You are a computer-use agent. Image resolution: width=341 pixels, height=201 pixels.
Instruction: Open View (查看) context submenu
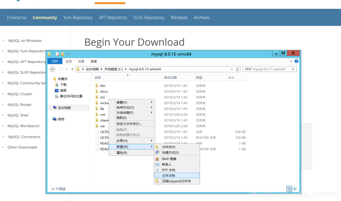click(132, 102)
